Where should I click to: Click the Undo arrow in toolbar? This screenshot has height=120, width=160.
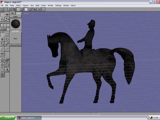pos(2,9)
